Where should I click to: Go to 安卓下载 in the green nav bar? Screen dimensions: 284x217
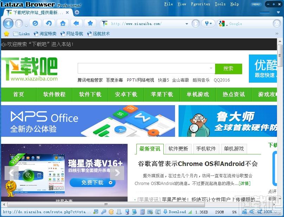(x=126, y=94)
